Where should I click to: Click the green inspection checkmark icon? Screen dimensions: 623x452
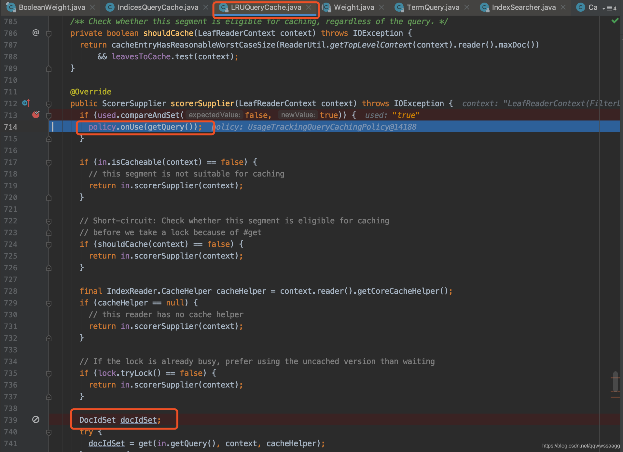(x=615, y=21)
